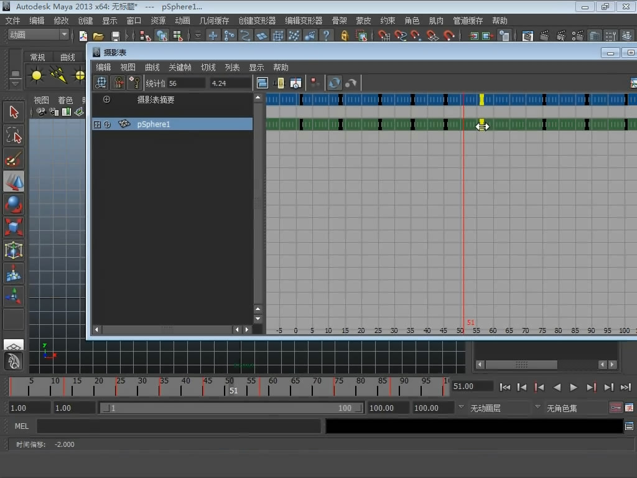The width and height of the screenshot is (637, 478).
Task: Open a scene with the folder icon
Action: click(98, 35)
